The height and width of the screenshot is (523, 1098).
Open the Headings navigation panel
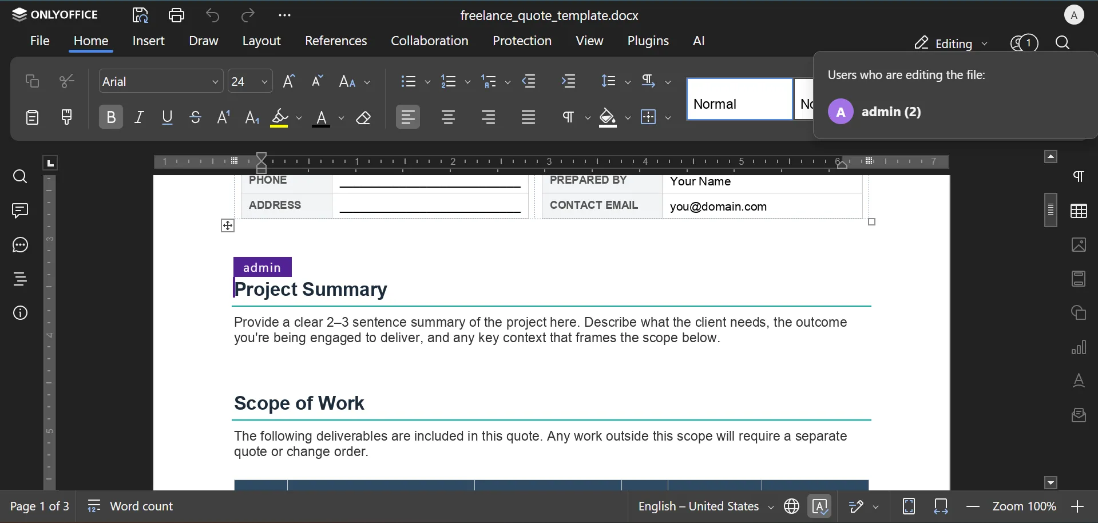[20, 279]
